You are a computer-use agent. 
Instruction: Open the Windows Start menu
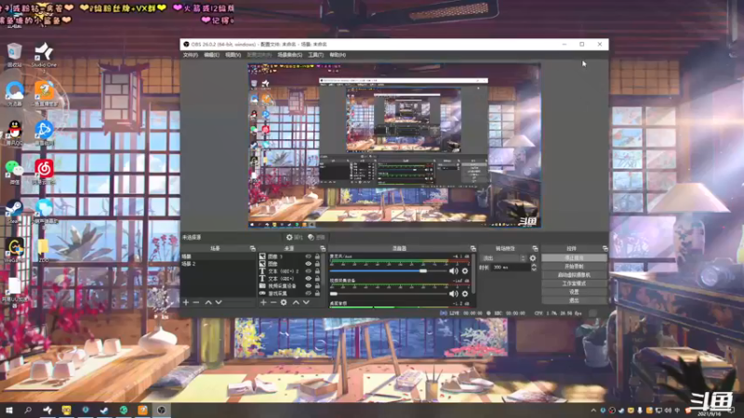coord(9,411)
